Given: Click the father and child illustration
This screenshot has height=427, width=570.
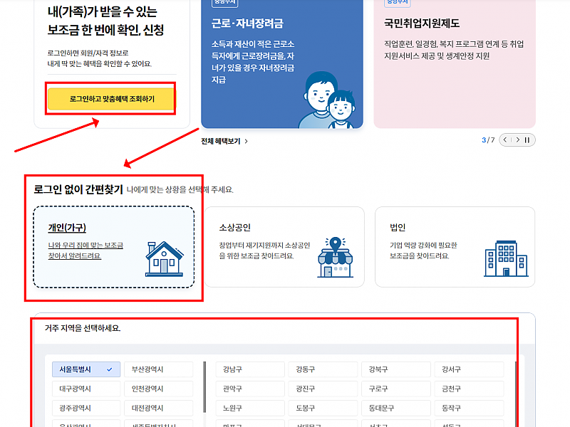Looking at the screenshot, I should pyautogui.click(x=326, y=102).
